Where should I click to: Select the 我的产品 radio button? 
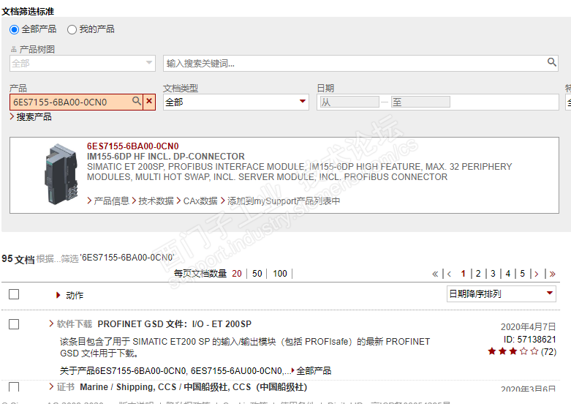pyautogui.click(x=72, y=29)
